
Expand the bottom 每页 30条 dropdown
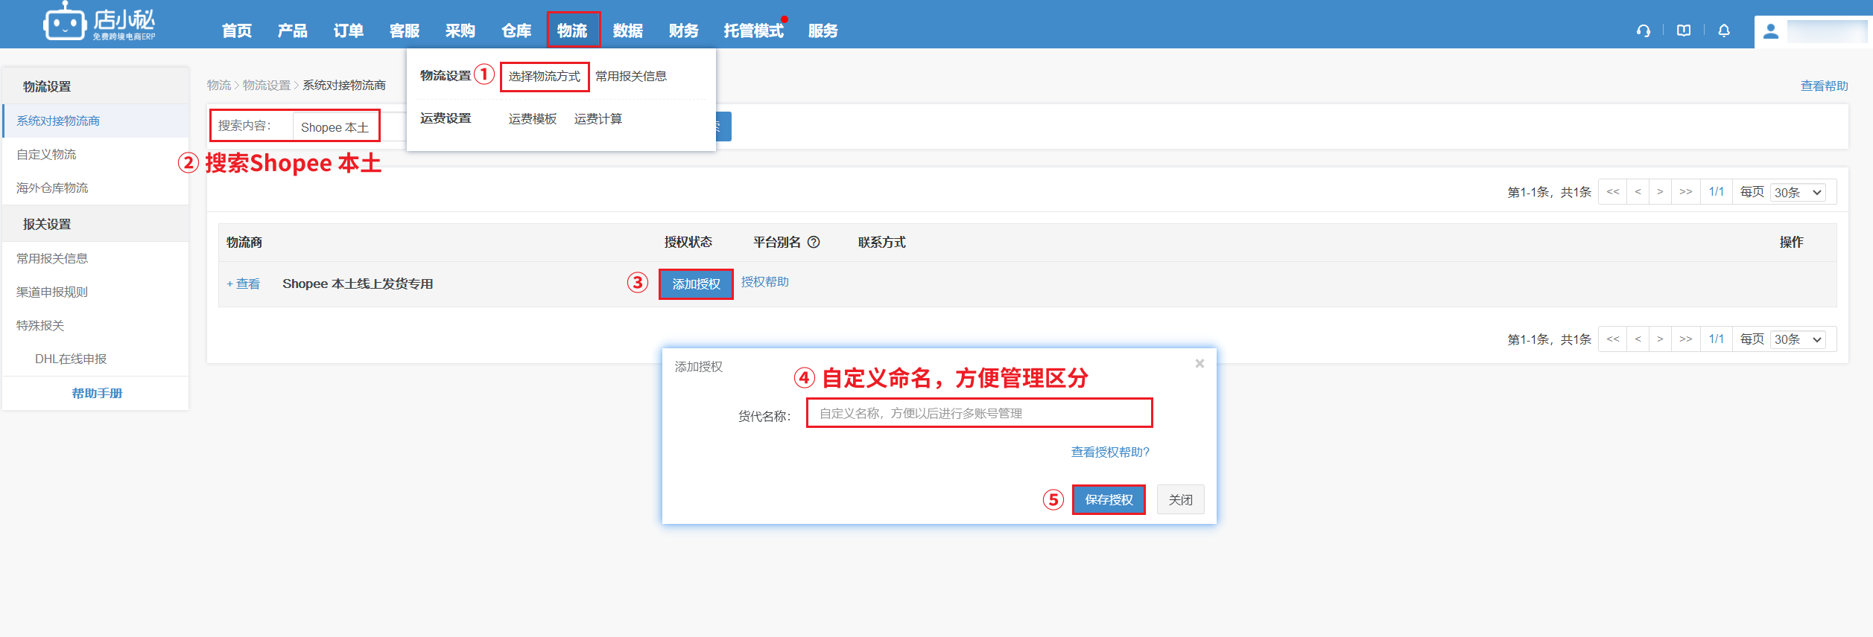click(x=1798, y=339)
